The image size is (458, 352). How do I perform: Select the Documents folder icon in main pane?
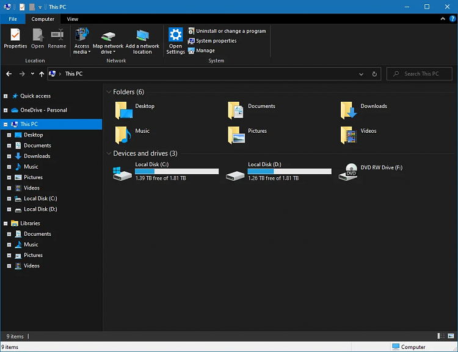[x=236, y=110]
